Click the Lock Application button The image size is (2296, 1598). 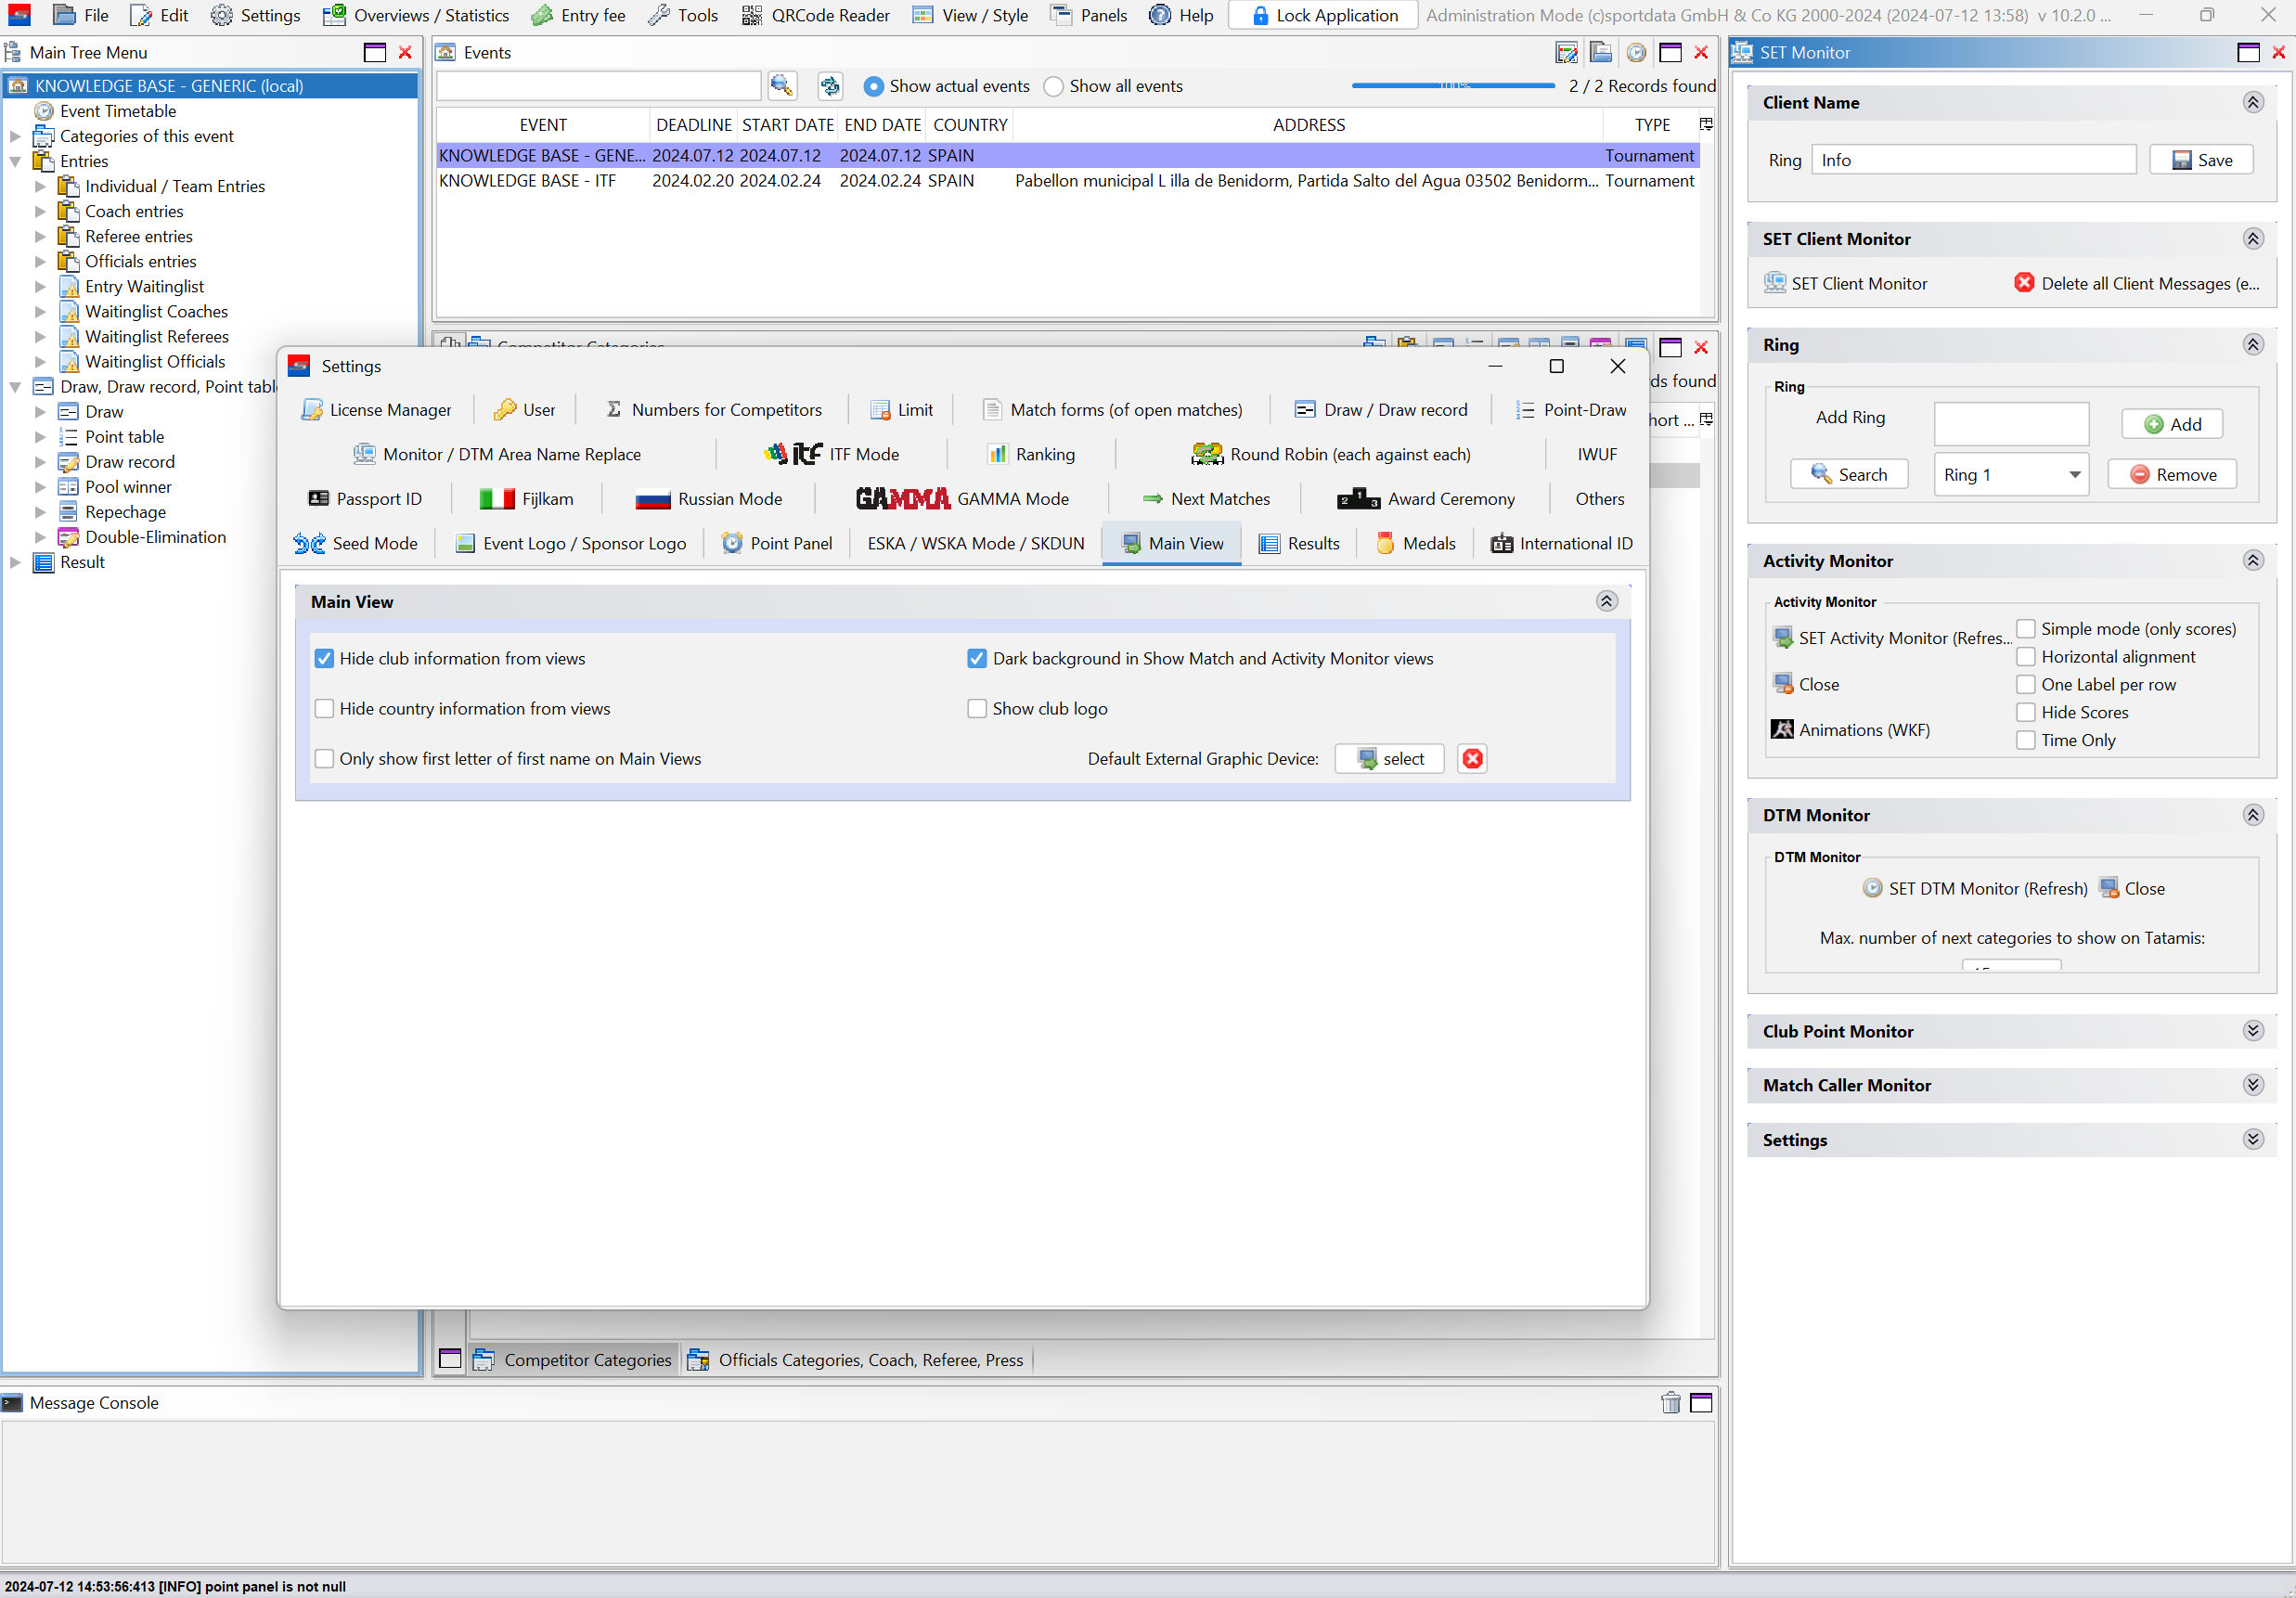click(x=1323, y=15)
